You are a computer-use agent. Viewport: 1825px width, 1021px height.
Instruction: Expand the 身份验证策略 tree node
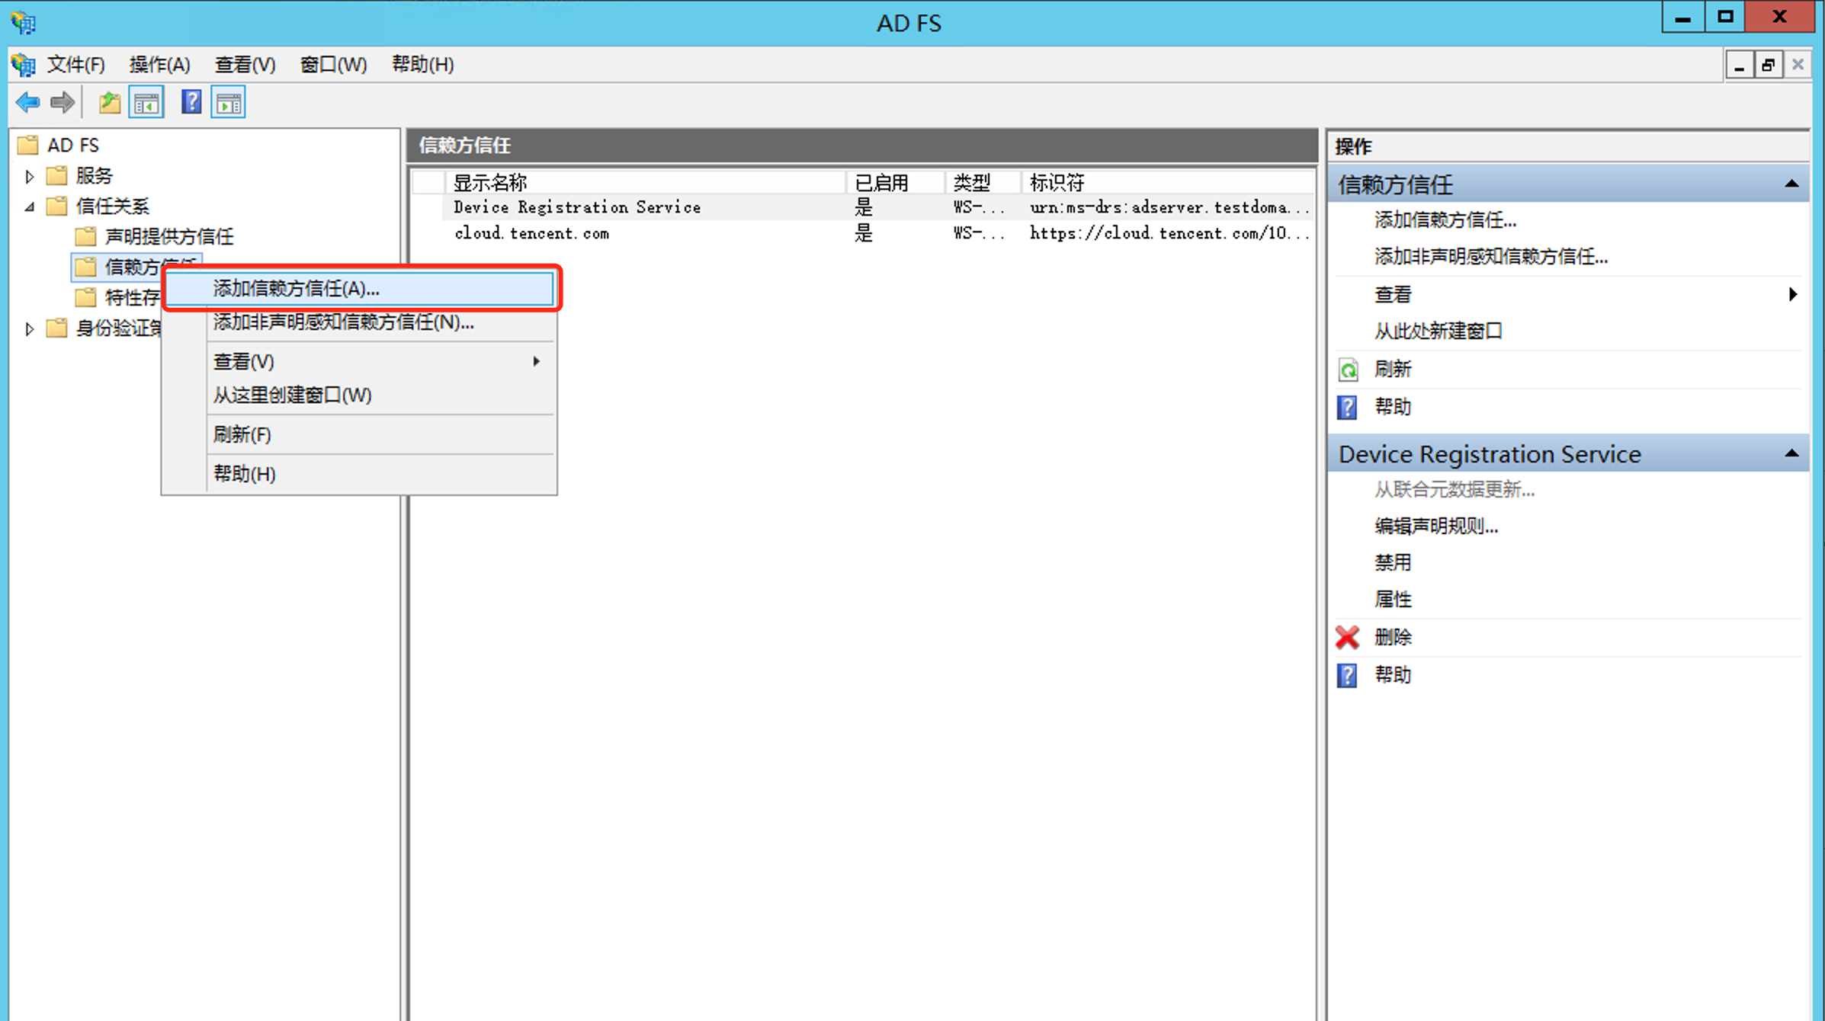(29, 328)
